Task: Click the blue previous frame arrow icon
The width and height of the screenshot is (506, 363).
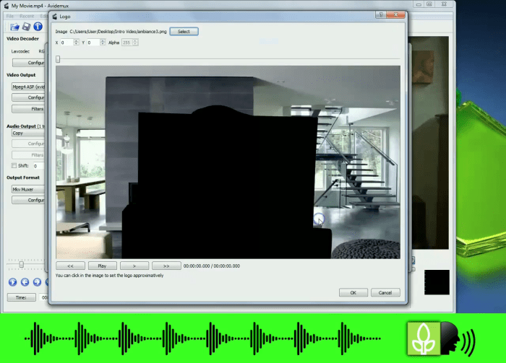Action: point(25,282)
